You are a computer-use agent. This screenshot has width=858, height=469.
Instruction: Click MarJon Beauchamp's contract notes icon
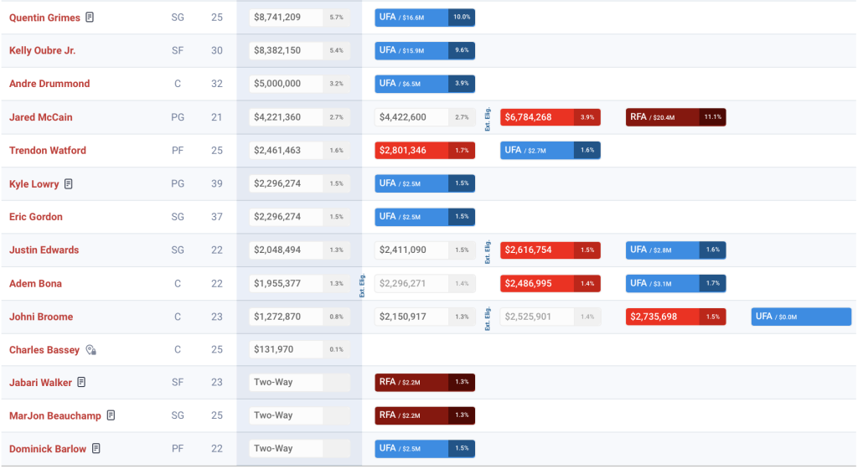pyautogui.click(x=111, y=415)
